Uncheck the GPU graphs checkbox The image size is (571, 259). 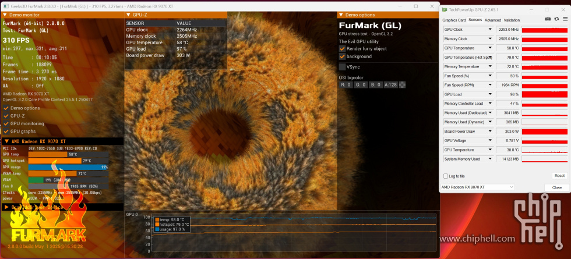pos(6,132)
